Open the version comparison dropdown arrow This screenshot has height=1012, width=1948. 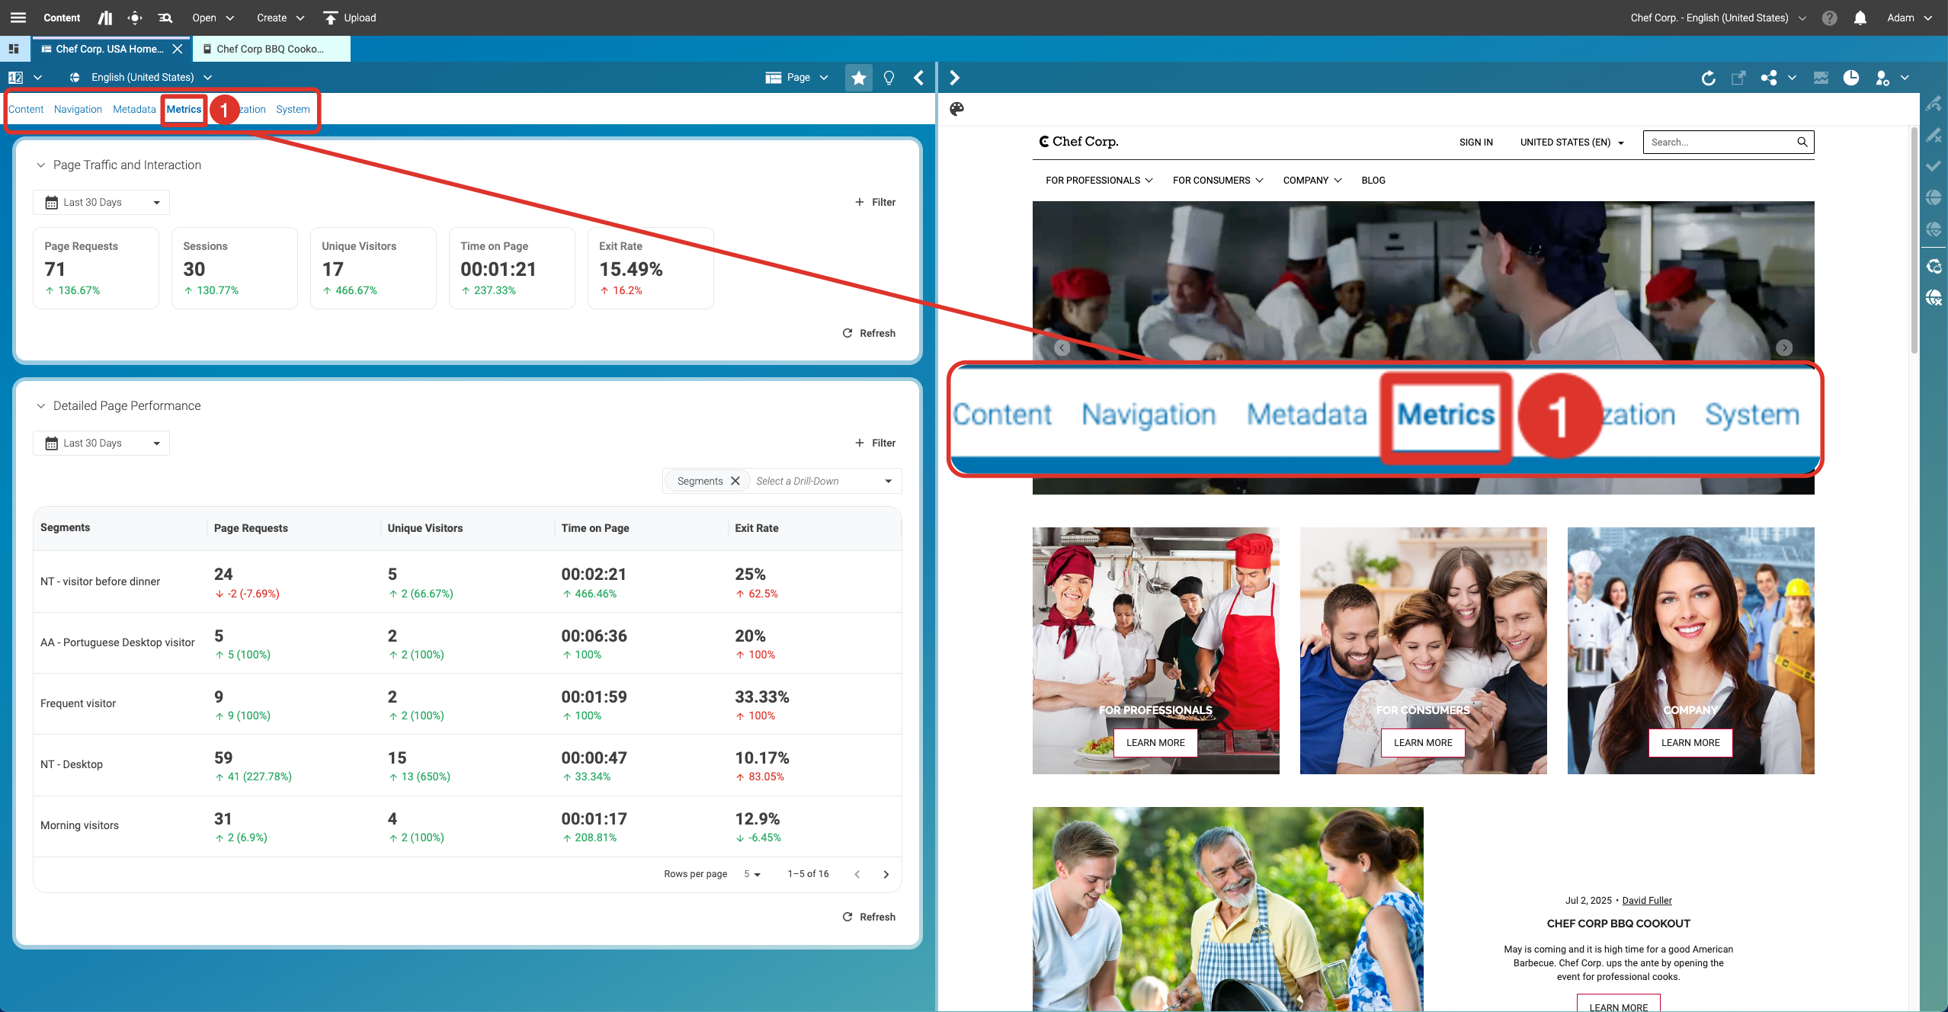37,77
